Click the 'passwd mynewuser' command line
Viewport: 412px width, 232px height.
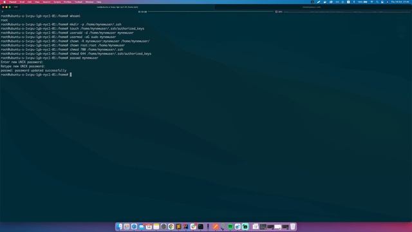click(x=50, y=58)
